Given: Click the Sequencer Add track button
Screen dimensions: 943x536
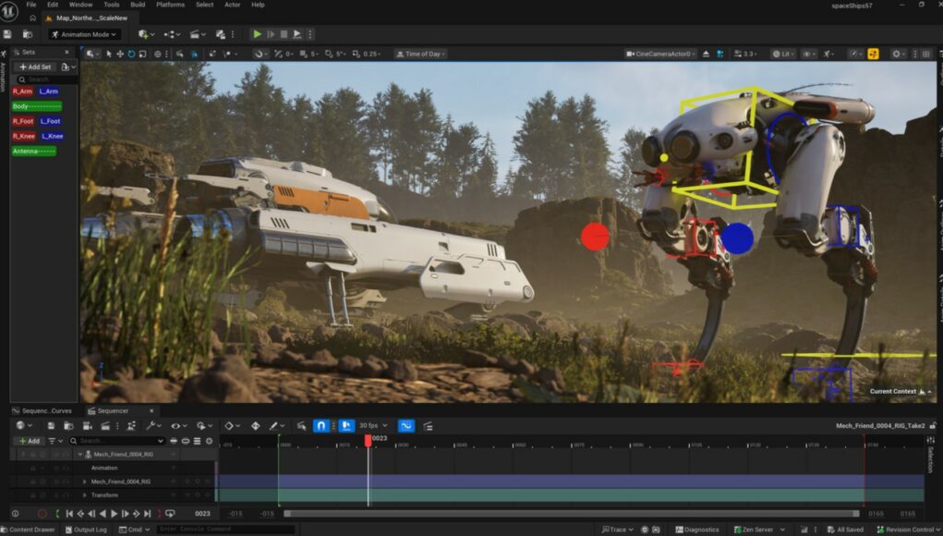Looking at the screenshot, I should coord(29,441).
